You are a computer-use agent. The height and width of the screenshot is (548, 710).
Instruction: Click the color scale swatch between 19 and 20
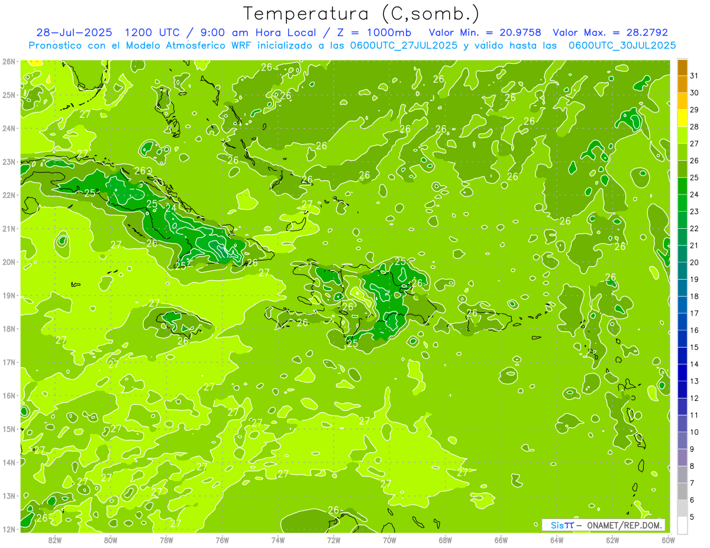tap(682, 271)
